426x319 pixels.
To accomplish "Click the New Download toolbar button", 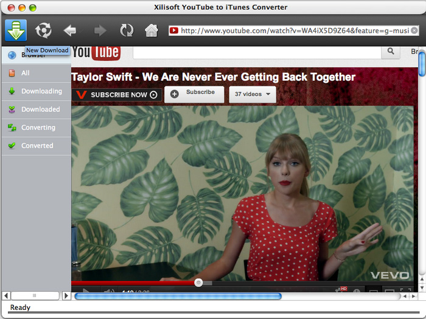I will tap(15, 30).
